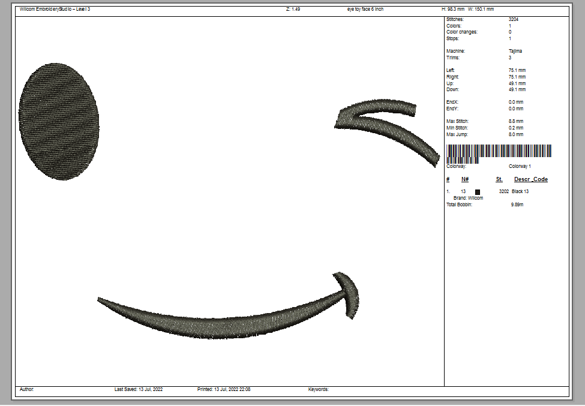
Task: Click the 'Keywords:' footer field
Action: [319, 390]
